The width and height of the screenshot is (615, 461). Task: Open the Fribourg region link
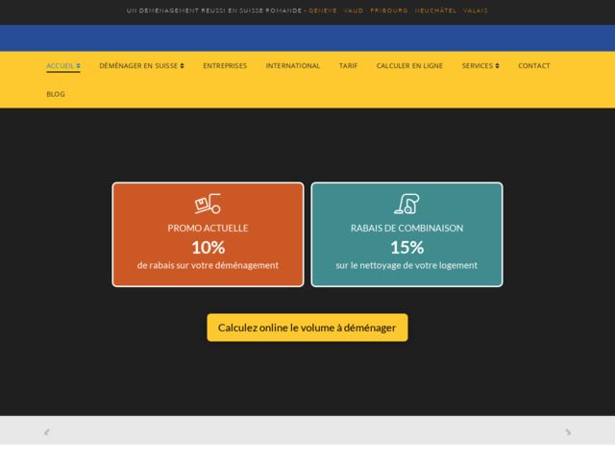pos(389,11)
